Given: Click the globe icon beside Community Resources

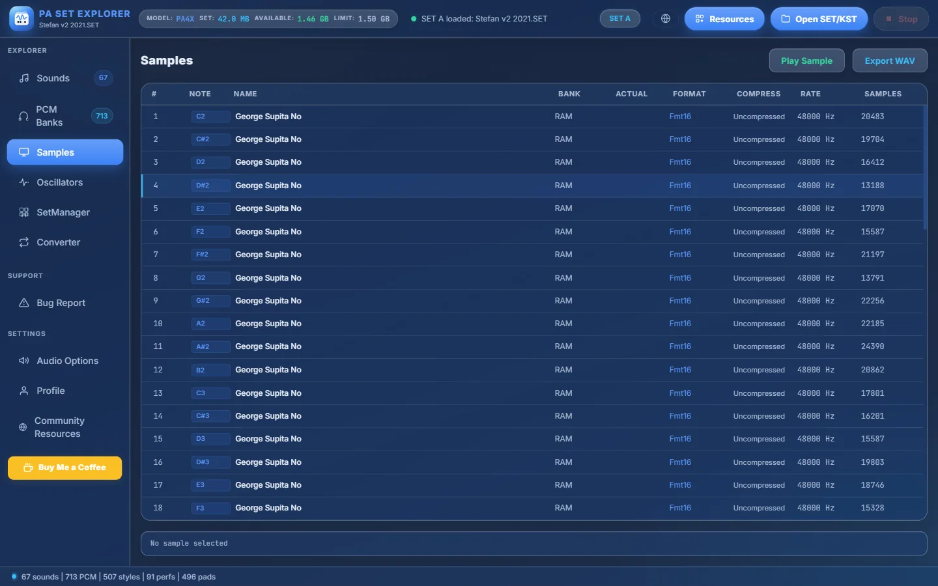Looking at the screenshot, I should pos(23,427).
